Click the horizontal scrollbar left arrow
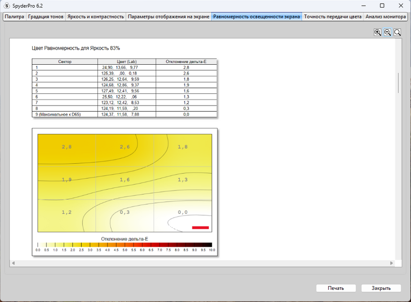This screenshot has width=411, height=302. (13, 263)
